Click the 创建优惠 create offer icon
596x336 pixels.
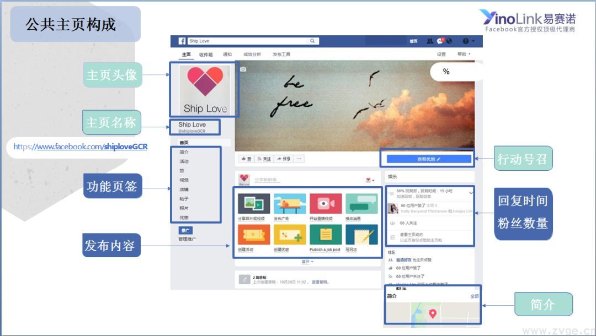tap(290, 234)
